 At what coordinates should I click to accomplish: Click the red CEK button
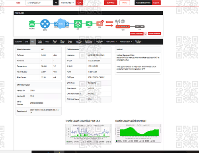[79, 3]
